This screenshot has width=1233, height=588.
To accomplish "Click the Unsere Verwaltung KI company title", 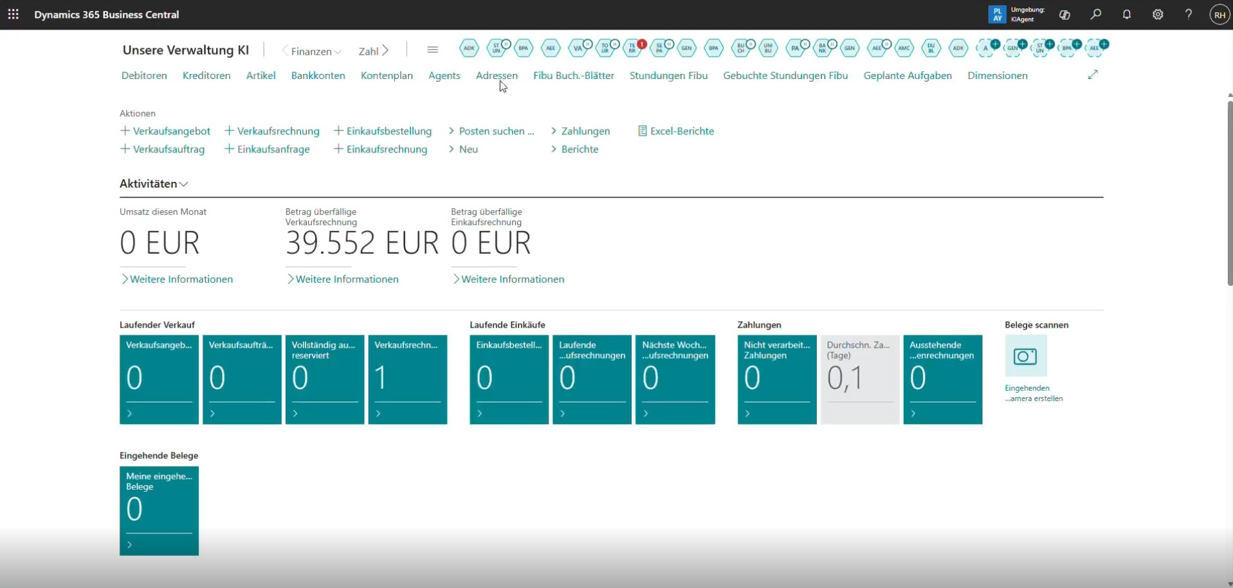I will pos(186,50).
